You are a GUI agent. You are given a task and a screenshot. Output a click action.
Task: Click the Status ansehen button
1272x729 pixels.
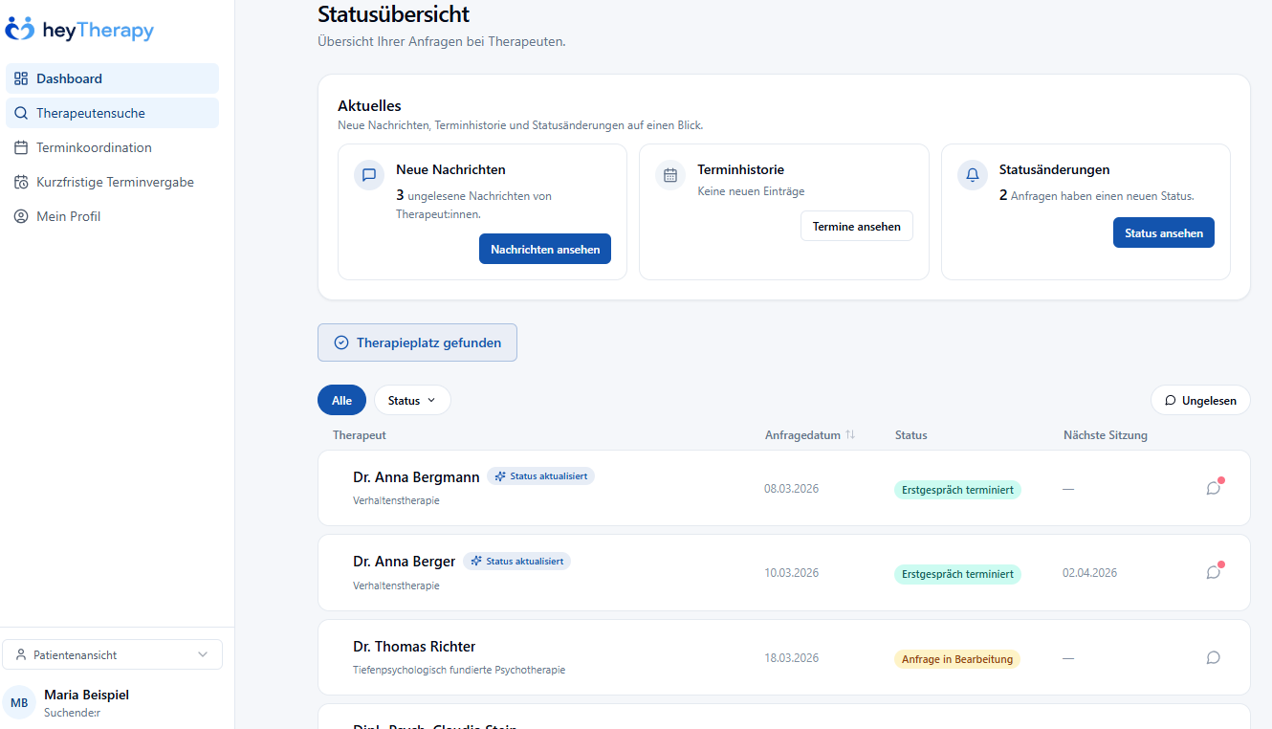click(x=1164, y=232)
